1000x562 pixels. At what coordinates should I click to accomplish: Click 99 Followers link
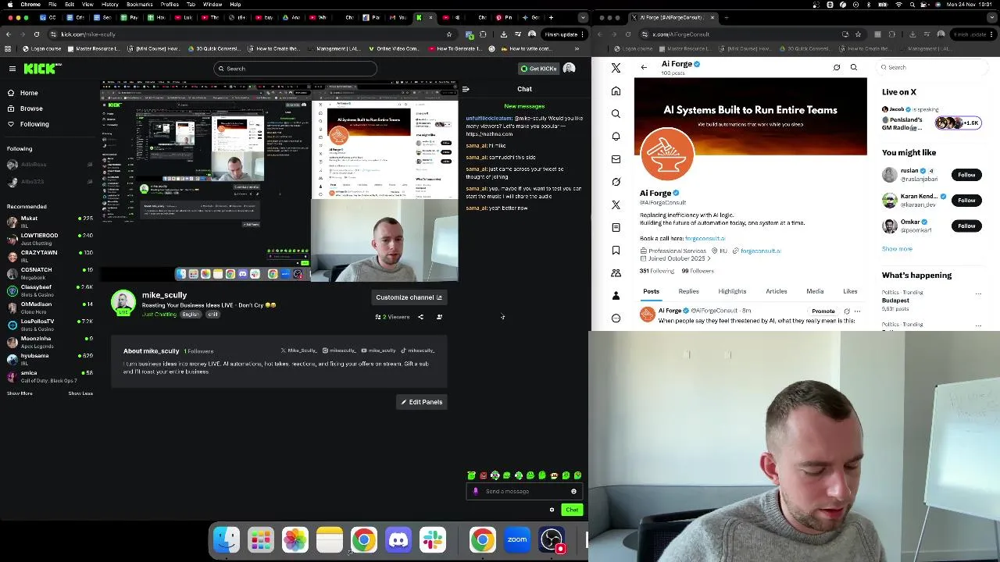coord(697,271)
